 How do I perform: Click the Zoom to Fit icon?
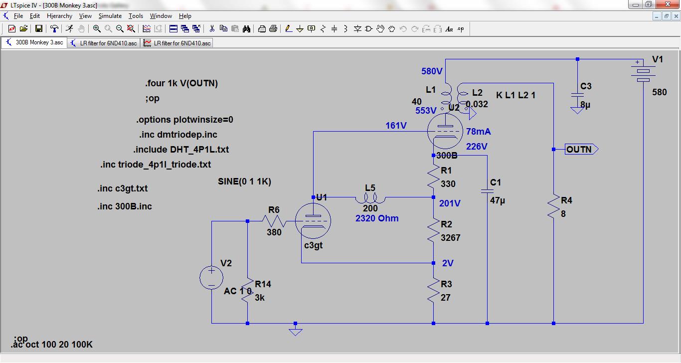(131, 29)
